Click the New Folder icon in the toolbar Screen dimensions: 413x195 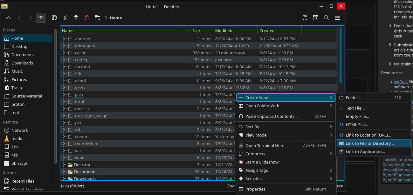coord(98,18)
